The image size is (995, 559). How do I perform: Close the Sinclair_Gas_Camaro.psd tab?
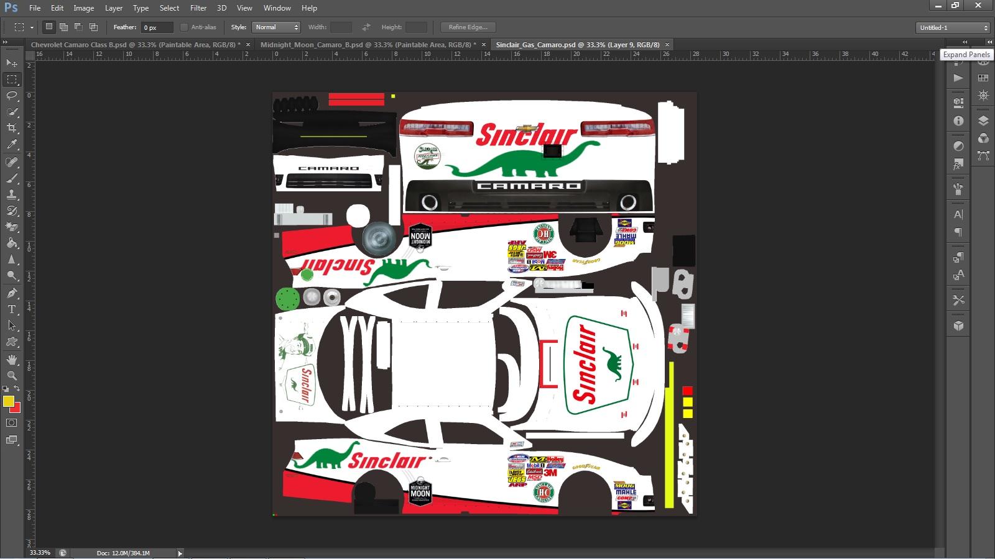click(667, 45)
